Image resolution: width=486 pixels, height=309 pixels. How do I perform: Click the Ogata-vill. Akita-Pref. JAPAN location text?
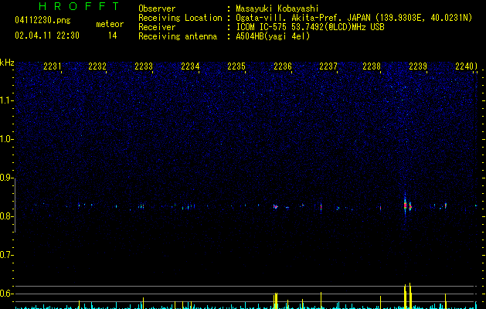tap(304, 18)
